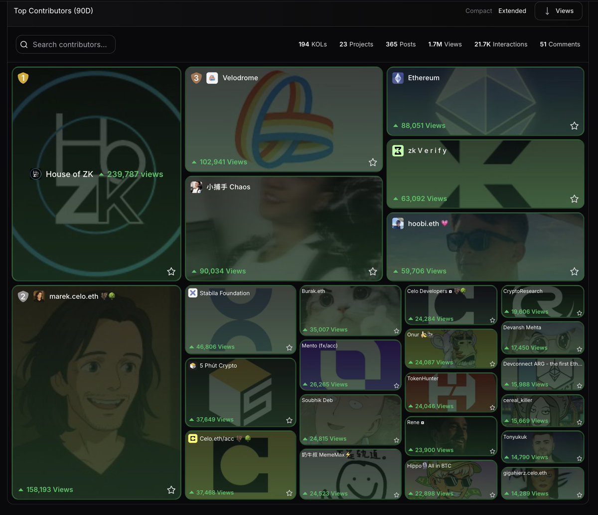Viewport: 598px width, 515px height.
Task: Click the search magnifier icon
Action: click(24, 45)
